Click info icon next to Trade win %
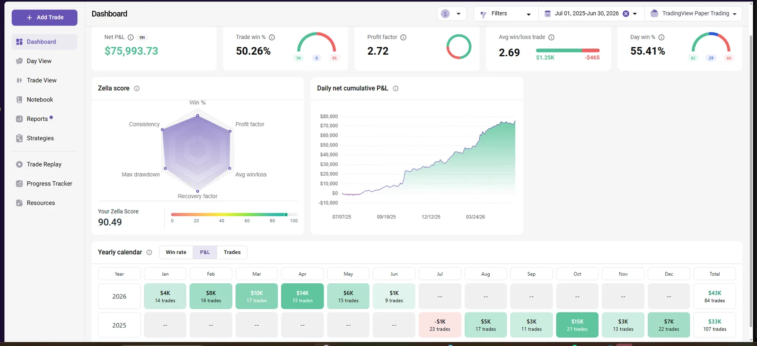 click(272, 37)
